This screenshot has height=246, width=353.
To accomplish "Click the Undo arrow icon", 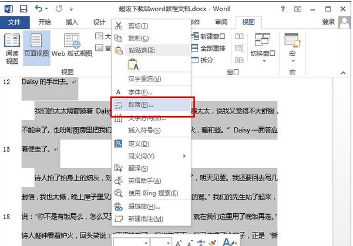I will tap(39, 9).
